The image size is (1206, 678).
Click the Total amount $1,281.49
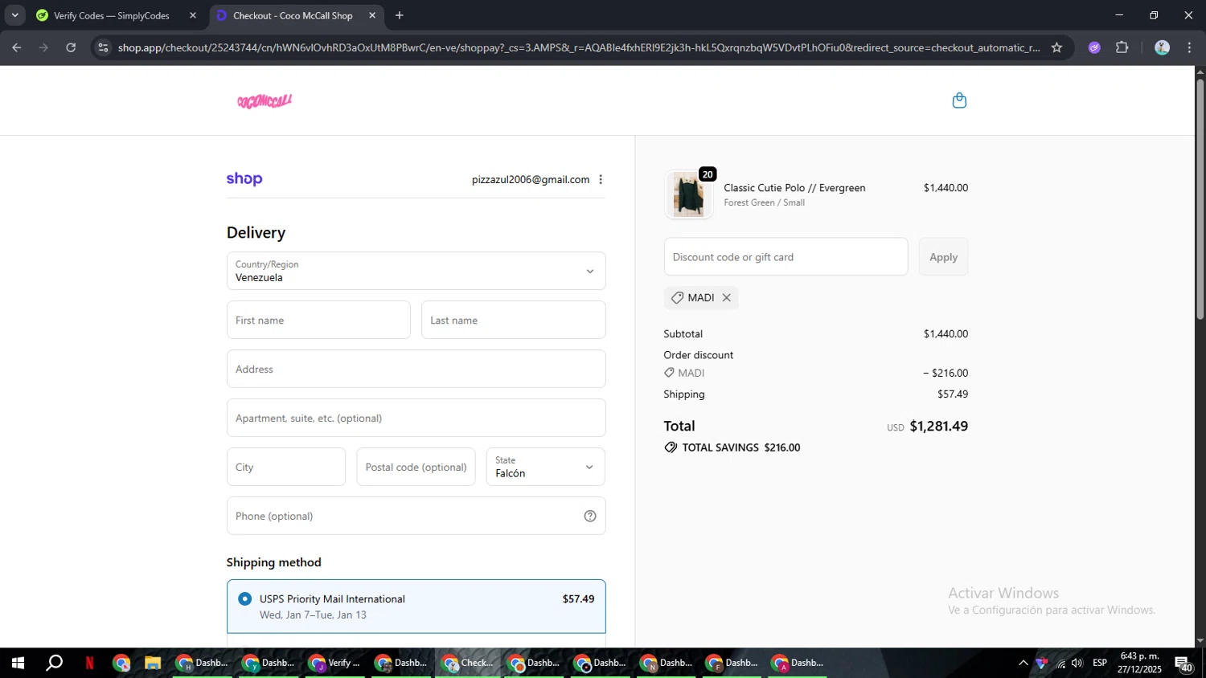tap(938, 427)
